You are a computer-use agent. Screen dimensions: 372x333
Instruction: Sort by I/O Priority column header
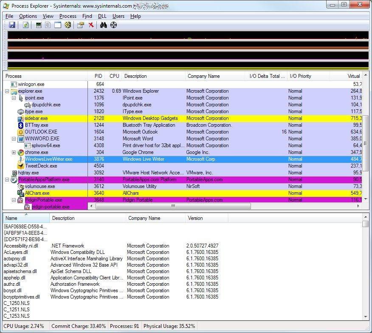[x=308, y=76]
